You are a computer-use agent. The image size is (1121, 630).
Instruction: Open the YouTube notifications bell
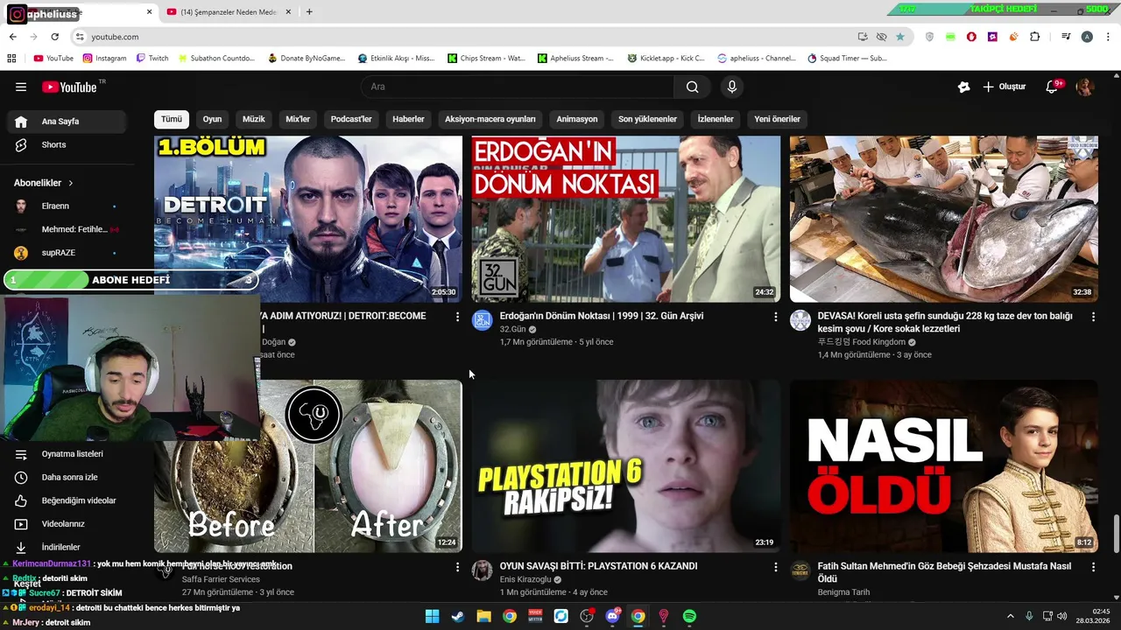pos(1053,87)
